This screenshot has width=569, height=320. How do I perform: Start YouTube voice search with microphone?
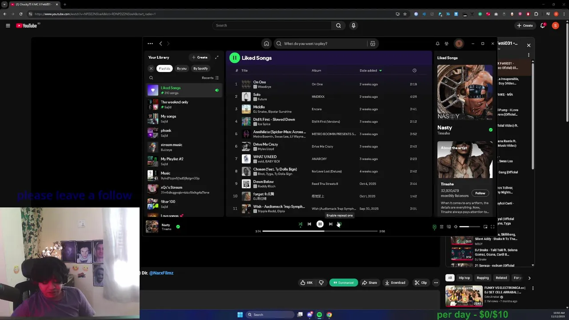(x=353, y=25)
